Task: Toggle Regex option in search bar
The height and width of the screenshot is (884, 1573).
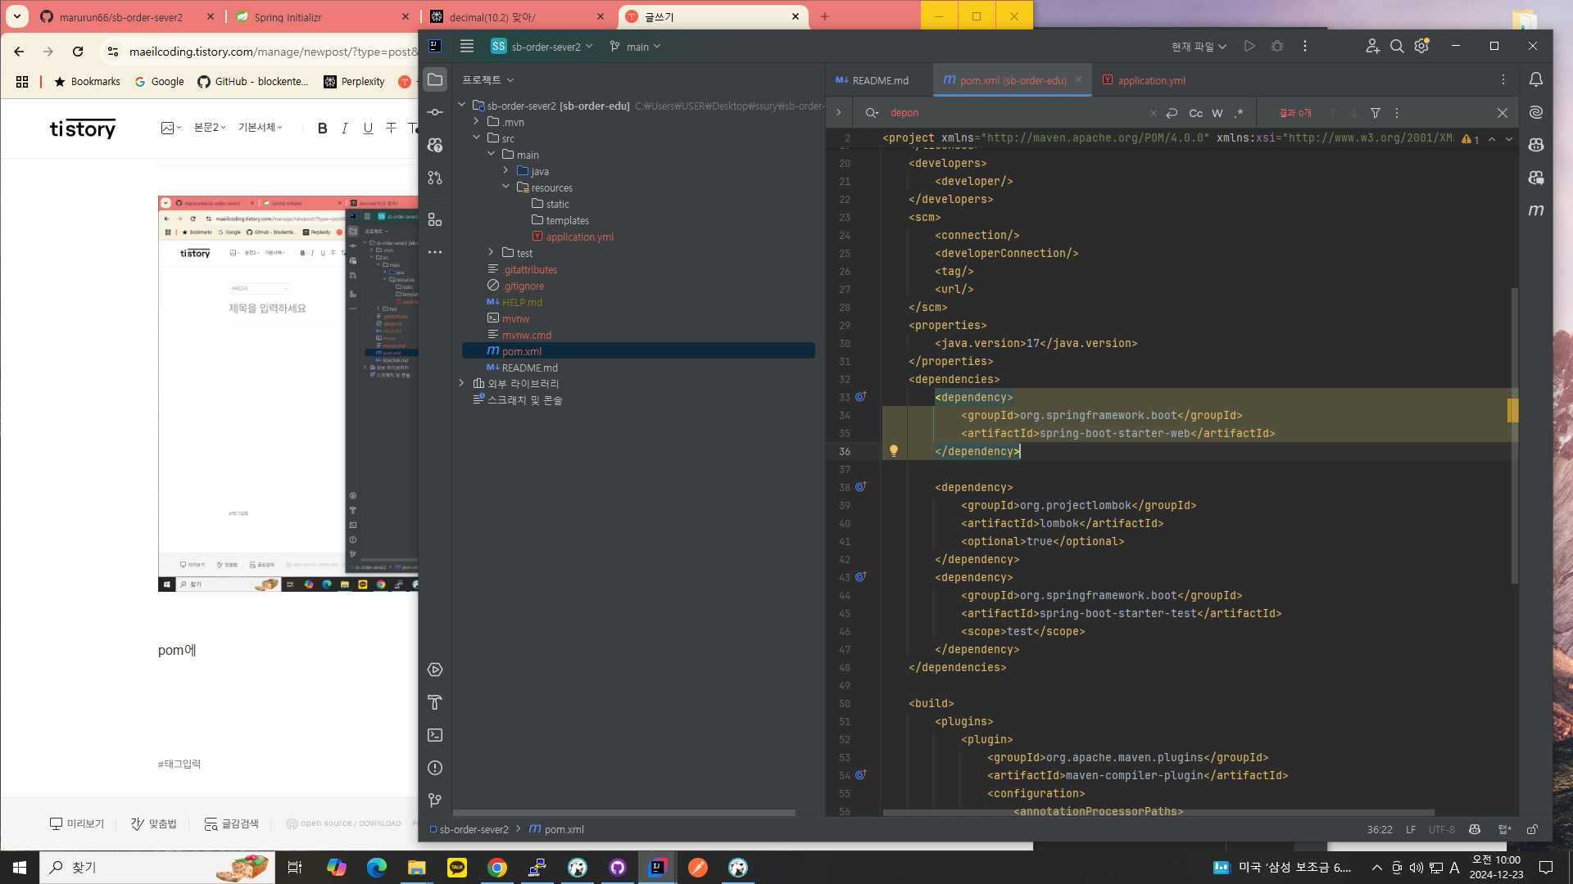Action: point(1239,113)
